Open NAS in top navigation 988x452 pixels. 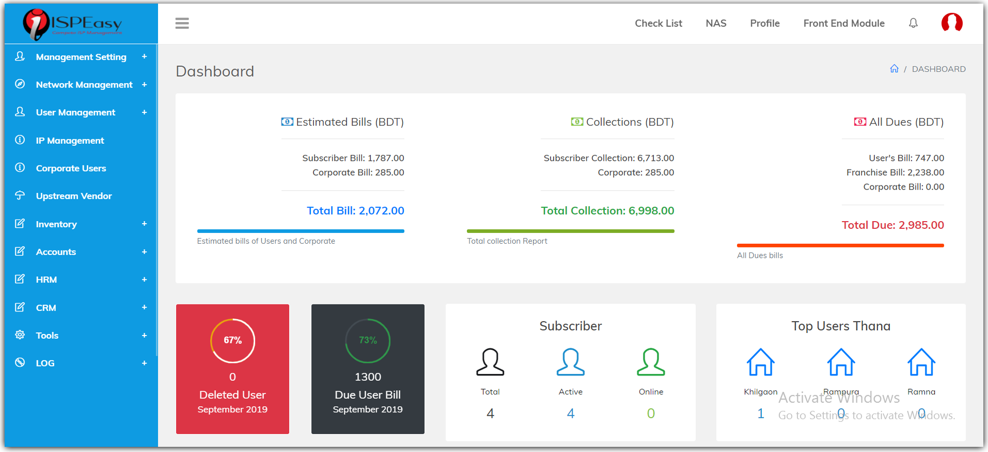[716, 23]
